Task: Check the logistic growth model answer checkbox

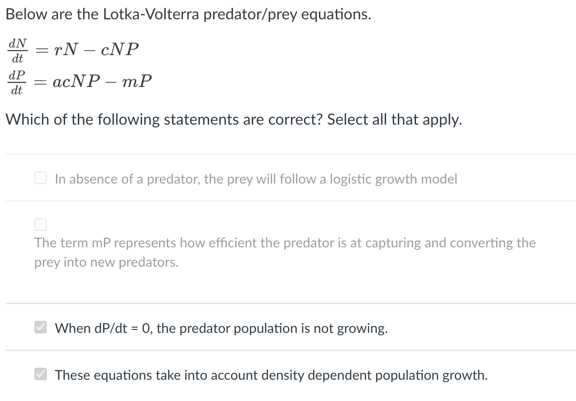Action: [41, 178]
